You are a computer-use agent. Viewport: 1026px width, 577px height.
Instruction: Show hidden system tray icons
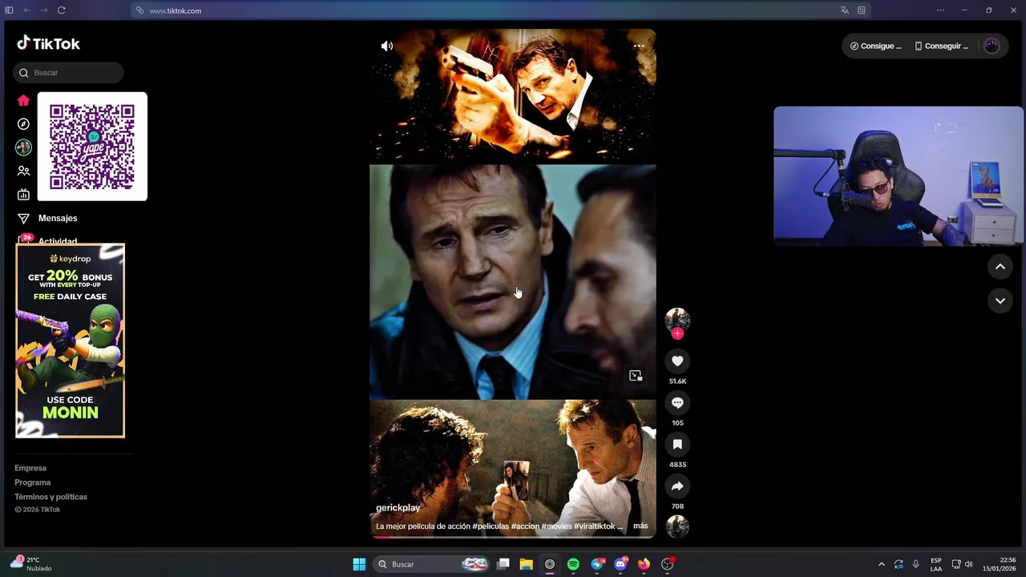(882, 564)
